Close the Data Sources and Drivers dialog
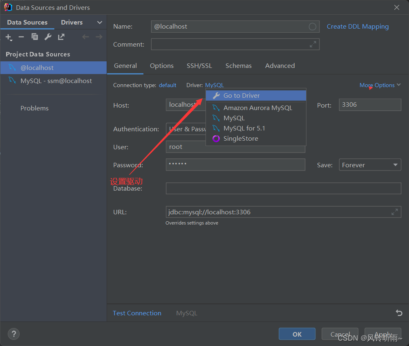The image size is (409, 346). tap(397, 8)
